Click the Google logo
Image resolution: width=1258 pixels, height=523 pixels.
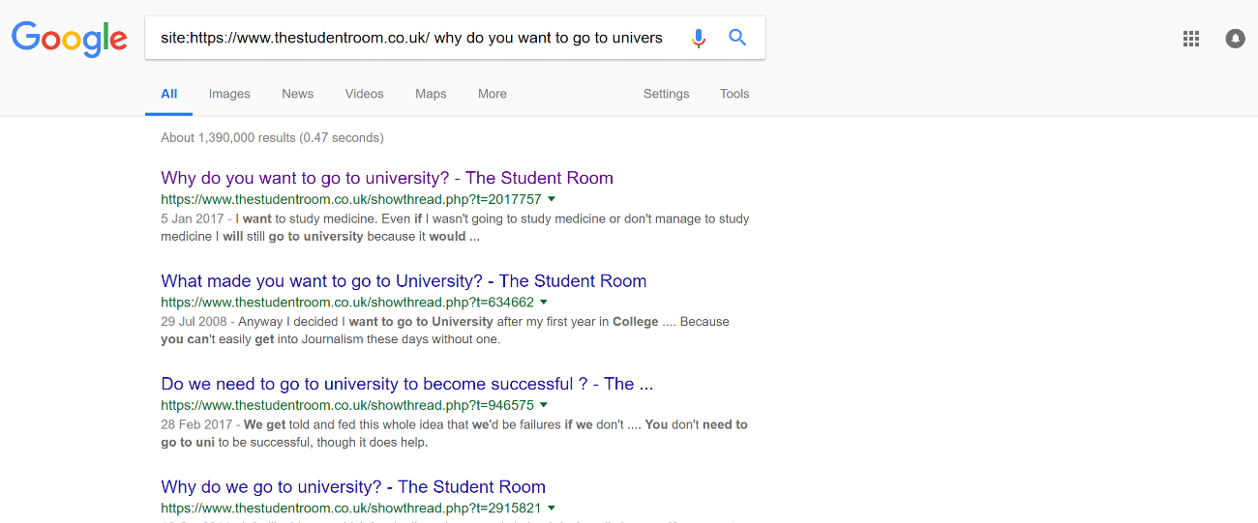tap(69, 38)
